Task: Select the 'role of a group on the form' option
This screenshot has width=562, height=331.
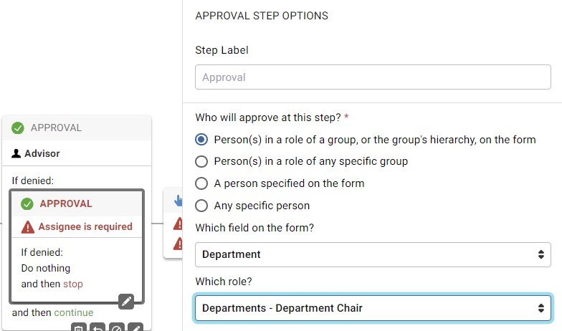Action: [x=201, y=140]
